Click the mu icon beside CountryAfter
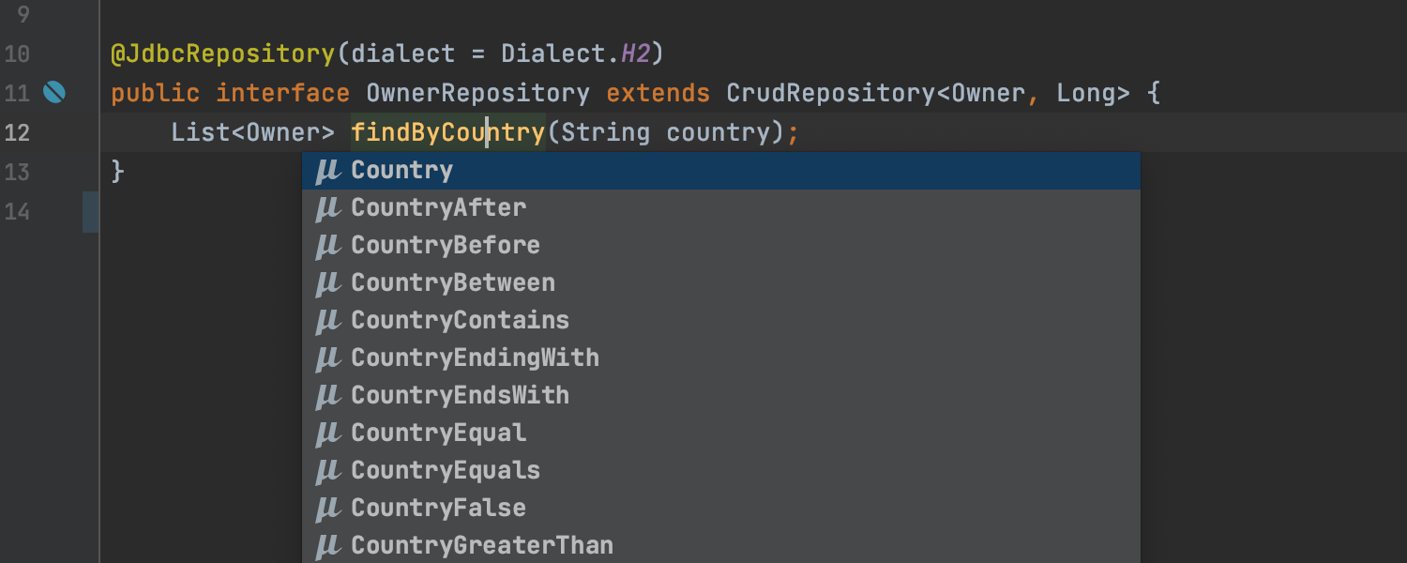 327,209
